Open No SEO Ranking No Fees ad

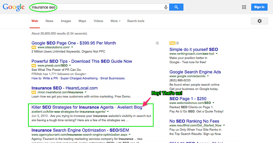[x=194, y=121]
